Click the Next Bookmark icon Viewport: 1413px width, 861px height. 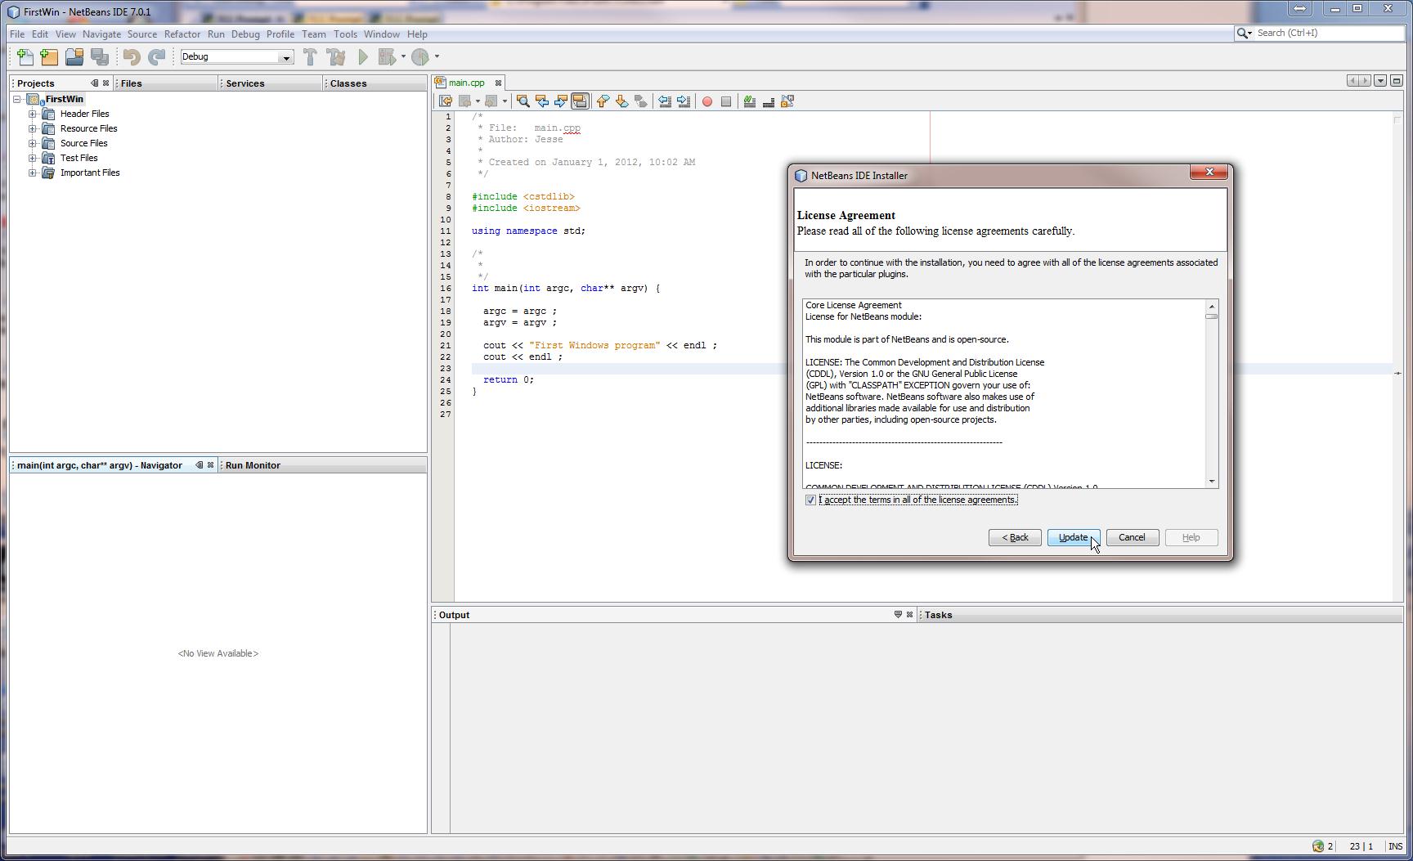tap(621, 101)
